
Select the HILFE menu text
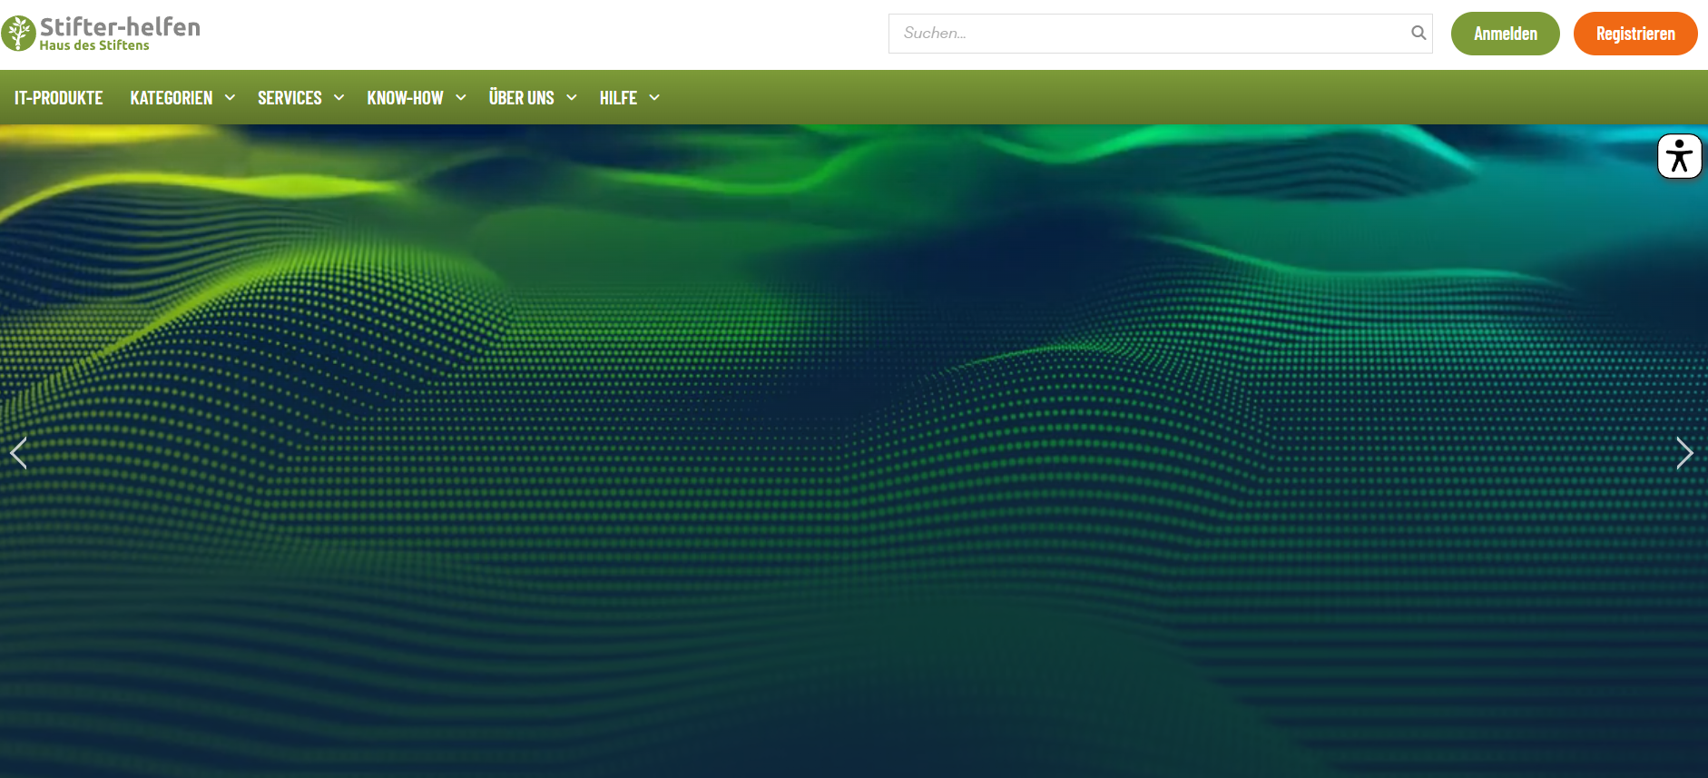(618, 98)
